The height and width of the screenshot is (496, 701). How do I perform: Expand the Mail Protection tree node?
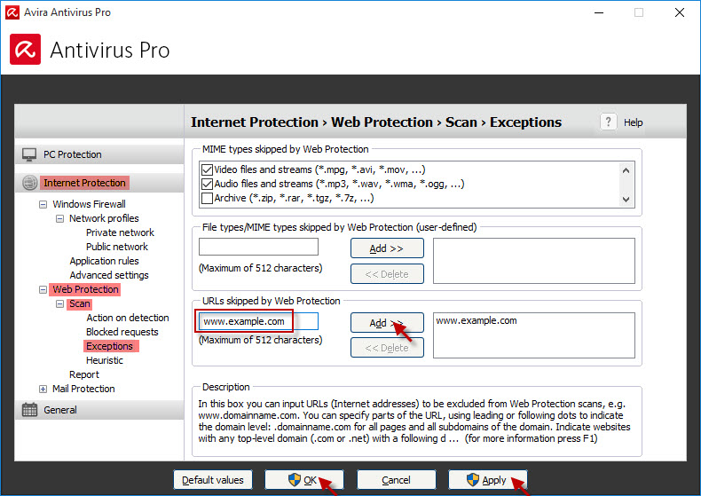[43, 389]
